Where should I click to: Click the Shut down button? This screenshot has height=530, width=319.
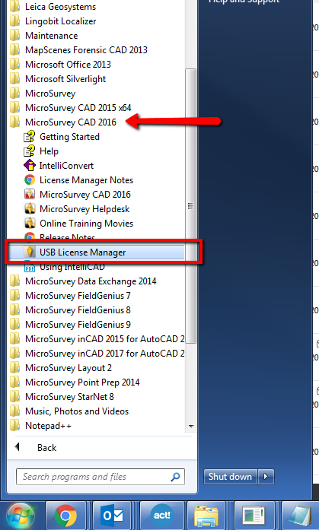click(x=231, y=477)
